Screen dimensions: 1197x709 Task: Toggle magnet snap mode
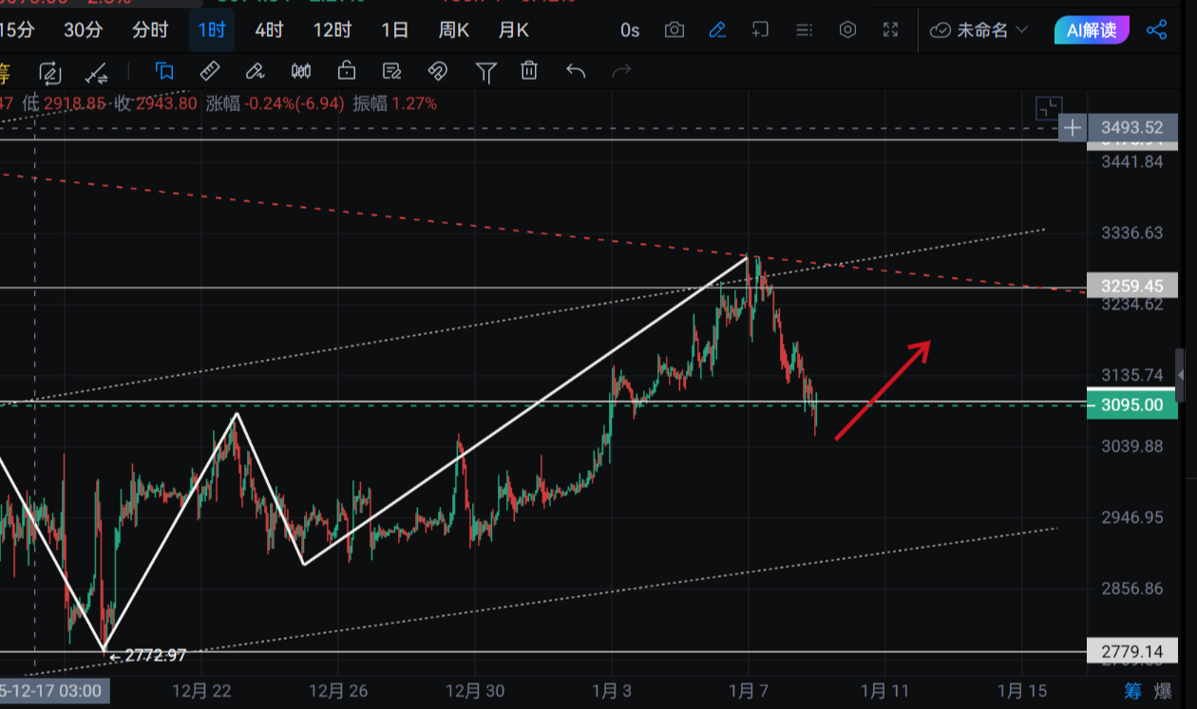437,71
